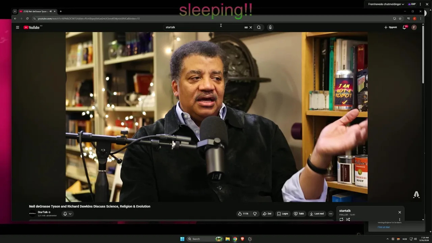The height and width of the screenshot is (243, 432).
Task: Open the round gauge taskbar app
Action: coord(250,239)
